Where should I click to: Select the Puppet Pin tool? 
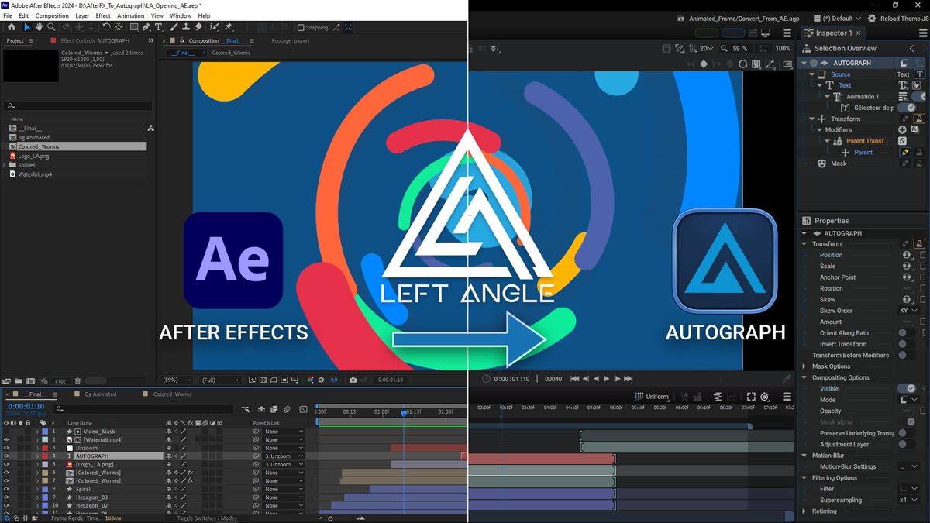pyautogui.click(x=229, y=27)
